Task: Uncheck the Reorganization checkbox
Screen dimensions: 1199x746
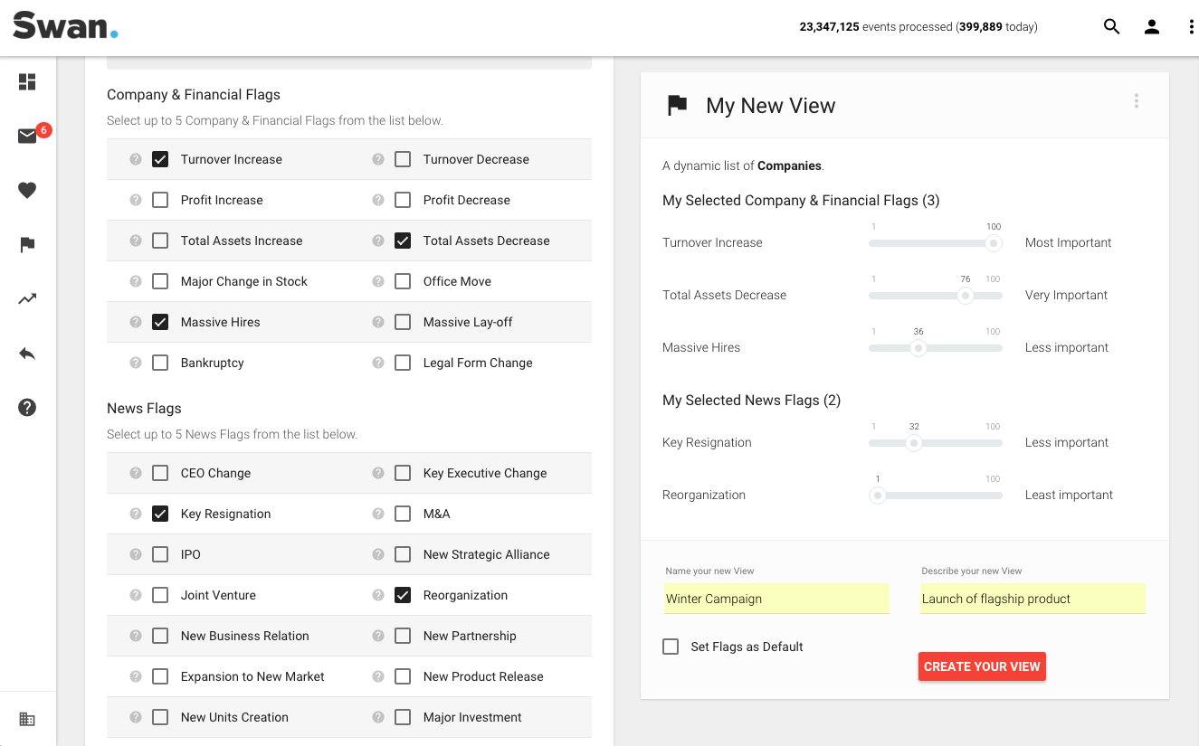Action: point(403,595)
